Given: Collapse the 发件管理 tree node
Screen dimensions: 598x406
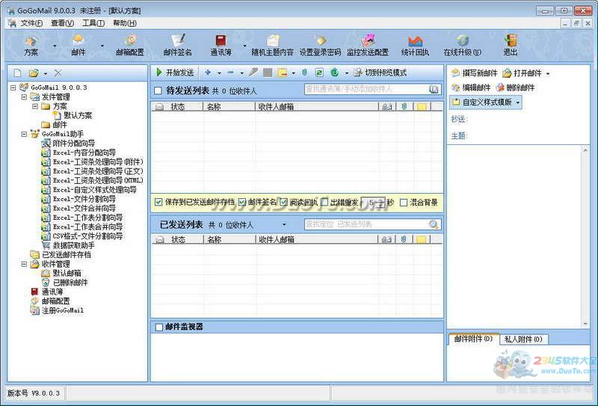Looking at the screenshot, I should (x=25, y=97).
